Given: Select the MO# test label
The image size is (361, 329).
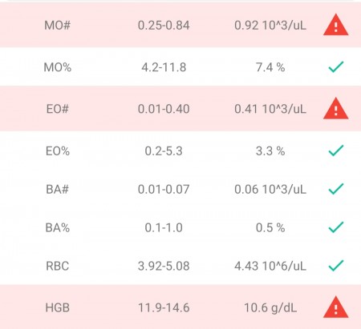Looking at the screenshot, I should pyautogui.click(x=58, y=26).
